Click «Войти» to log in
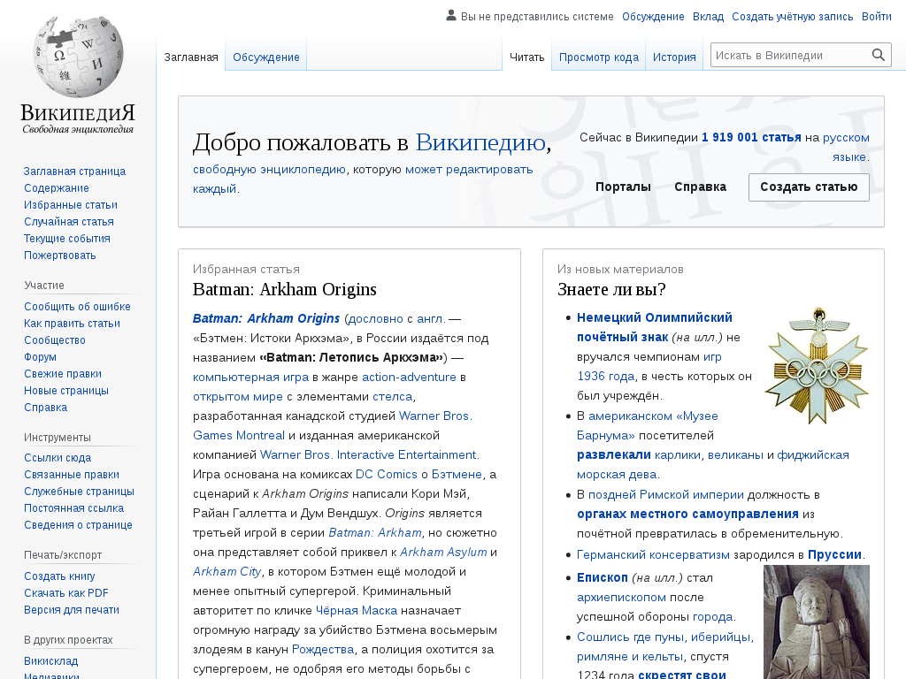This screenshot has width=906, height=679. [x=877, y=17]
